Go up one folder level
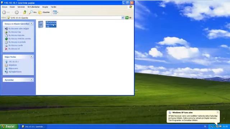 [x=25, y=12]
